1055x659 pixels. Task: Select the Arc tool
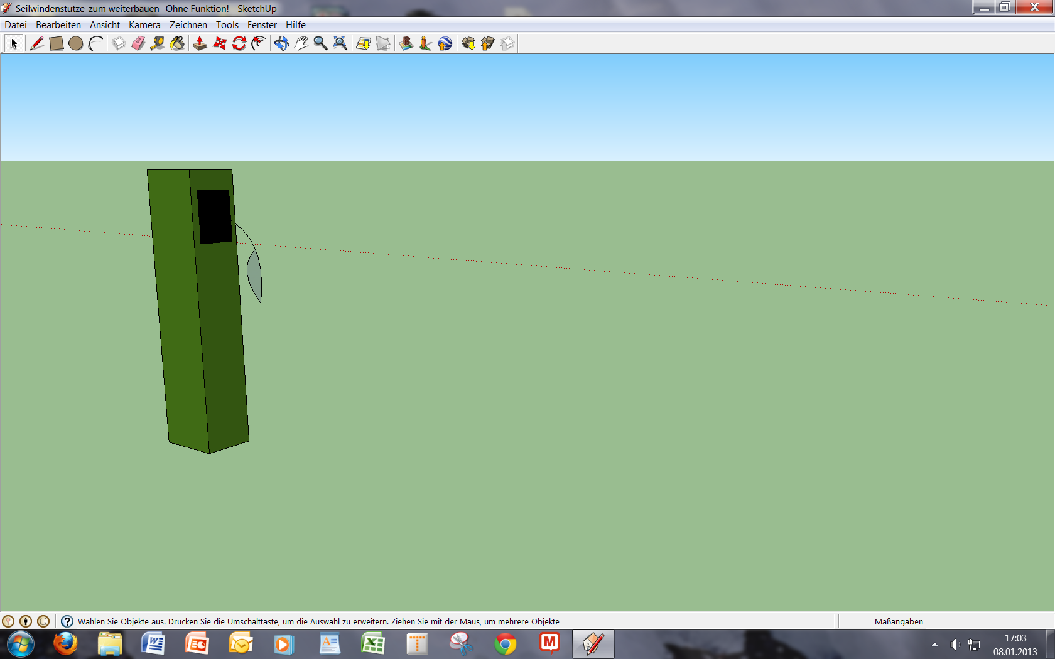pos(95,43)
